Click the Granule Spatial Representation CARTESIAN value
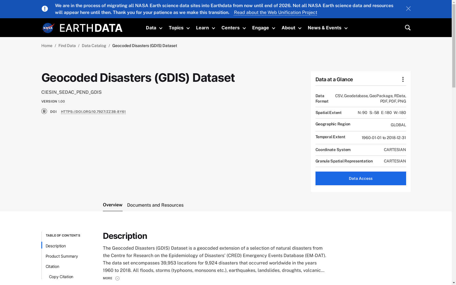The image size is (456, 285). pyautogui.click(x=395, y=161)
